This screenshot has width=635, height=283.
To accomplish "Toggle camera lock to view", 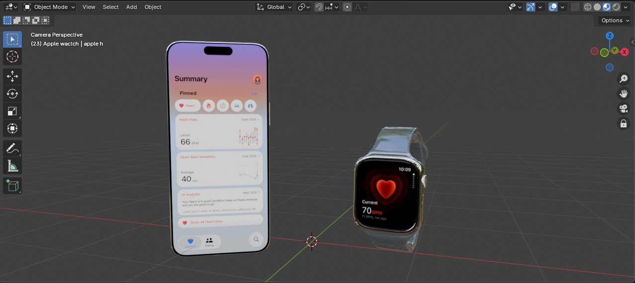I will coord(623,123).
